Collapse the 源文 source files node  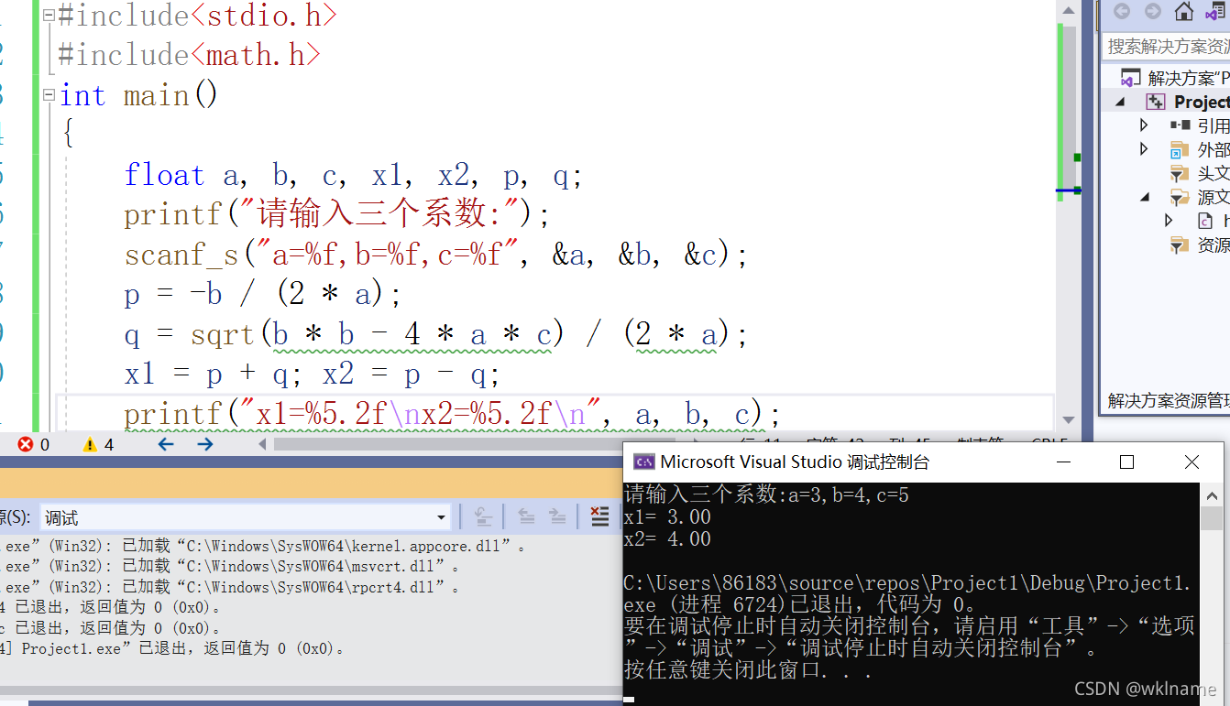click(1145, 197)
